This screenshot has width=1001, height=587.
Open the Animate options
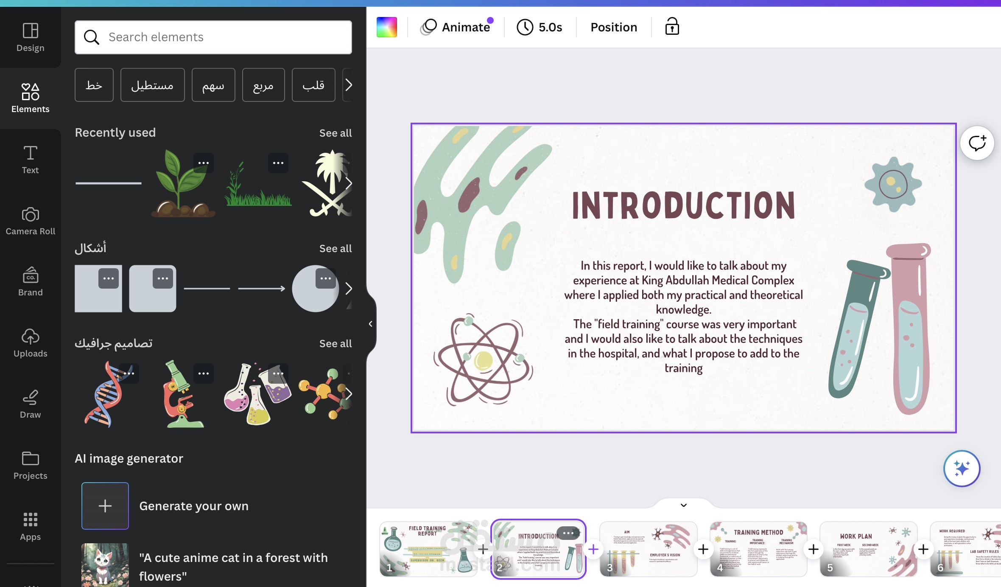pyautogui.click(x=456, y=27)
